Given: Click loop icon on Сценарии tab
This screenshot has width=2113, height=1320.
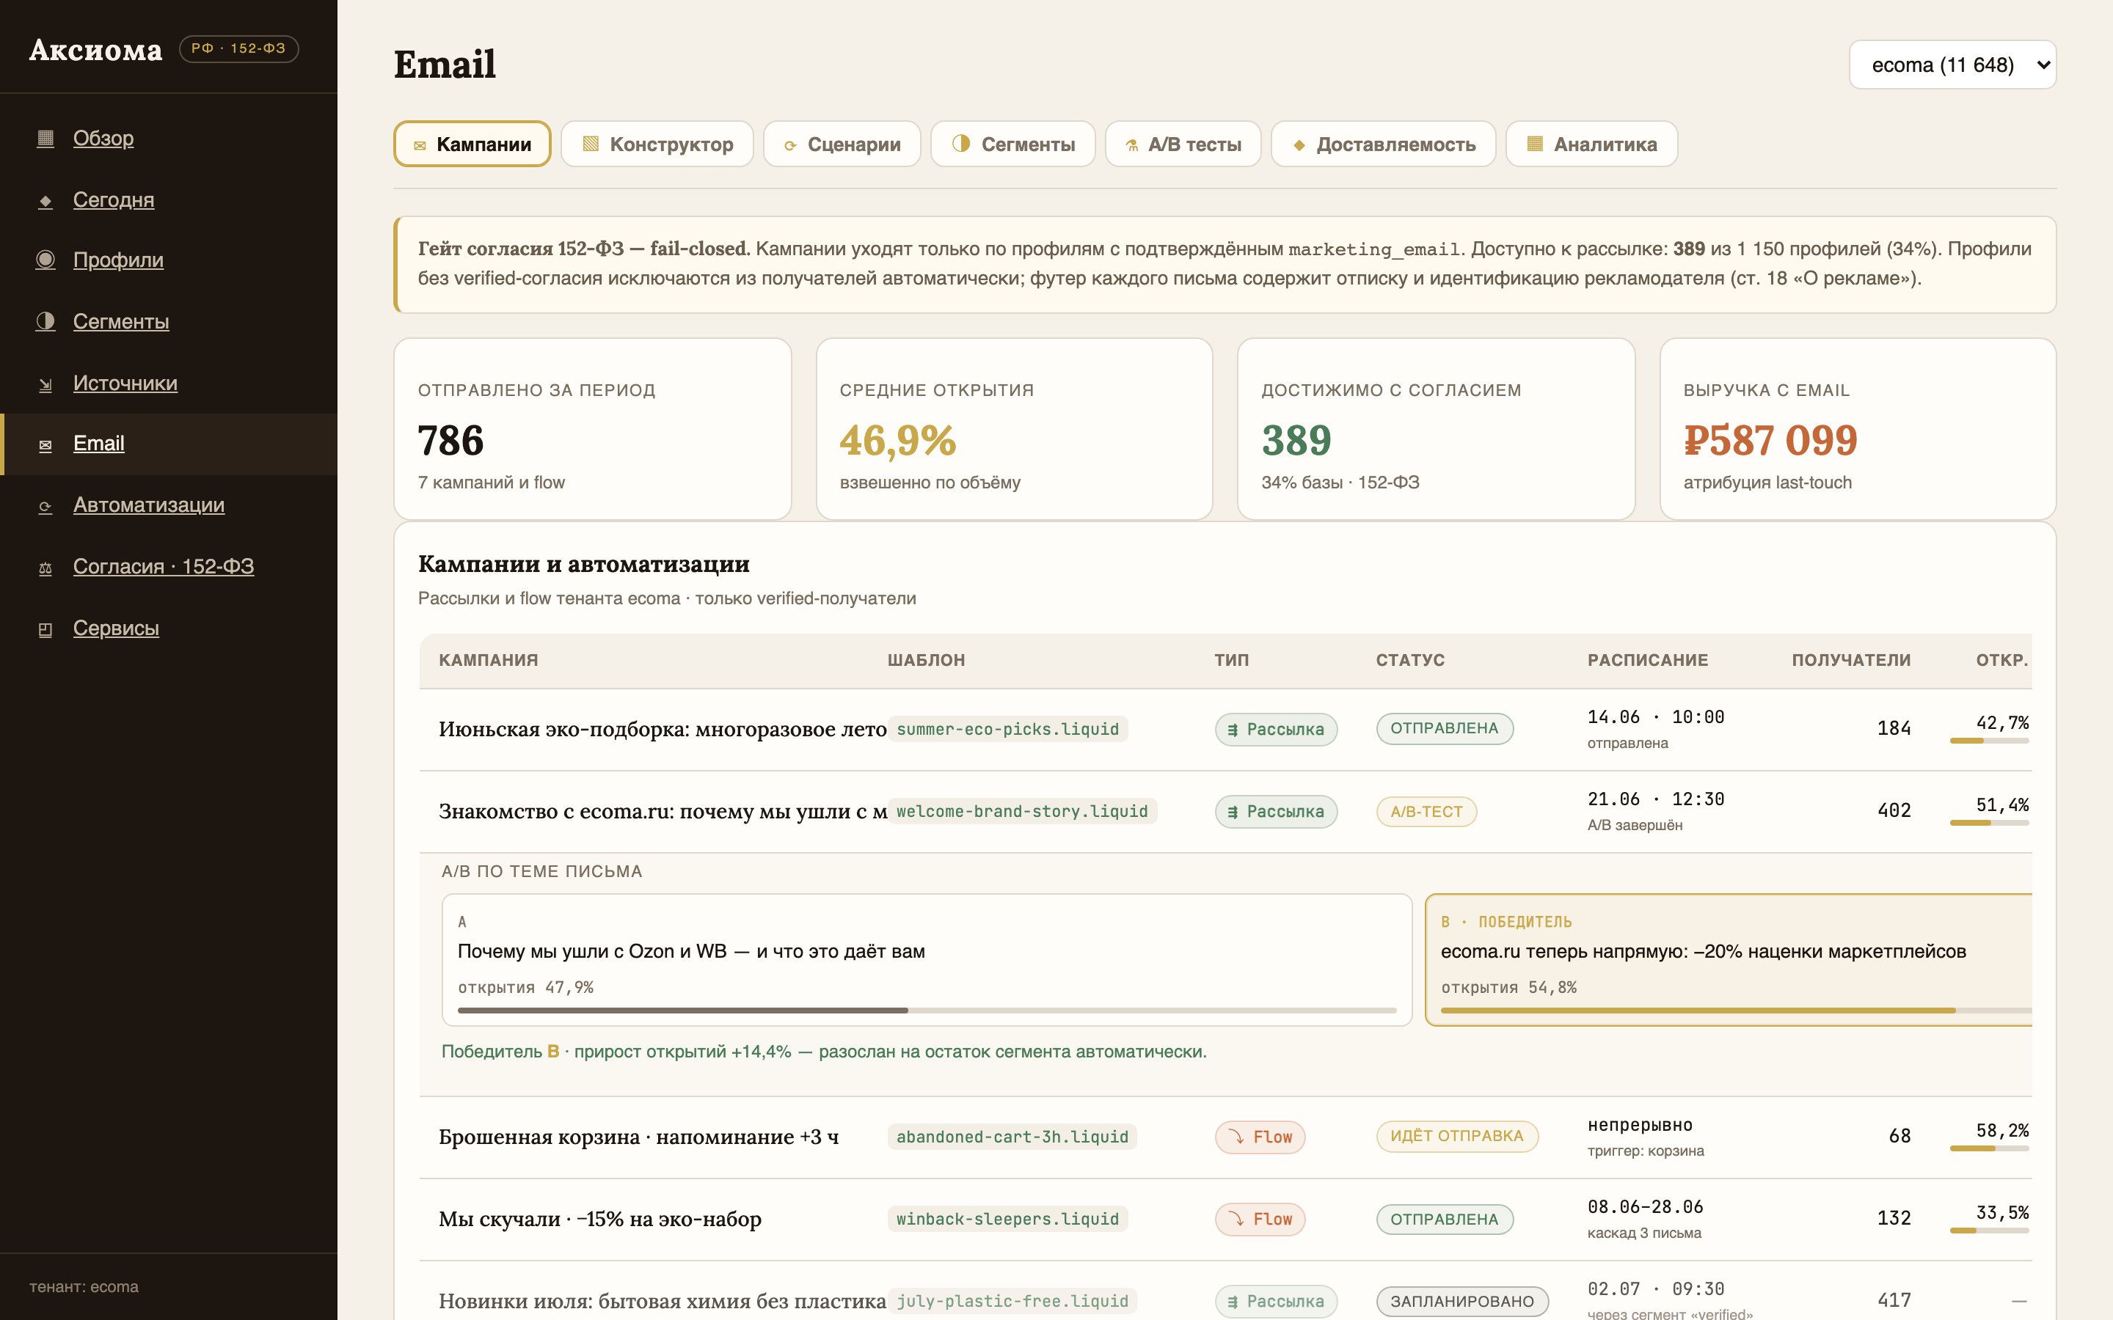Looking at the screenshot, I should tap(790, 146).
